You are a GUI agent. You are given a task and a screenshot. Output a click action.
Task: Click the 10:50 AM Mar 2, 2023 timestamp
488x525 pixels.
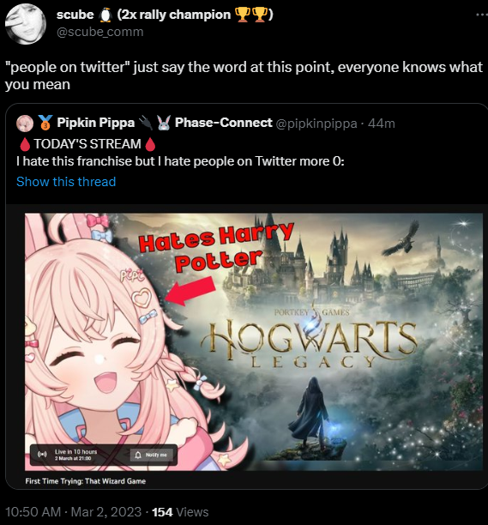pyautogui.click(x=73, y=512)
